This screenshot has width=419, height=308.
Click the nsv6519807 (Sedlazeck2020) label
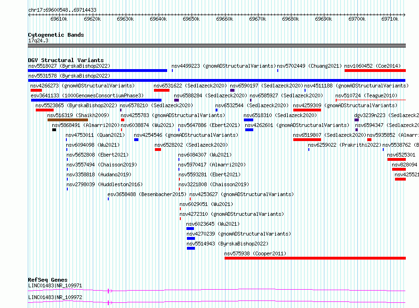330,135
